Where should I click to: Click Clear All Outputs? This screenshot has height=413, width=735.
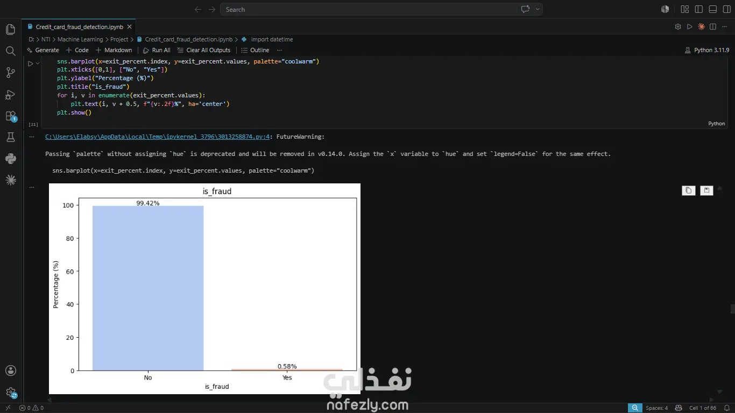click(204, 50)
